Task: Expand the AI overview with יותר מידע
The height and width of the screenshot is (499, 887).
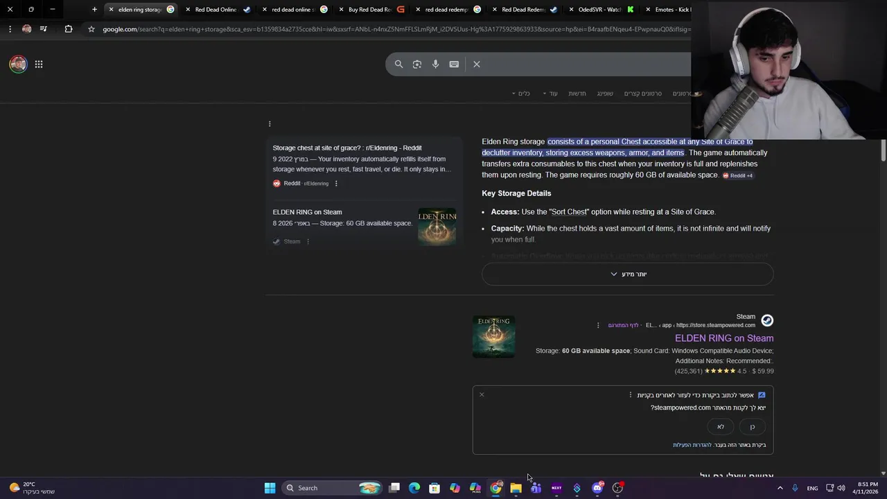Action: tap(628, 274)
